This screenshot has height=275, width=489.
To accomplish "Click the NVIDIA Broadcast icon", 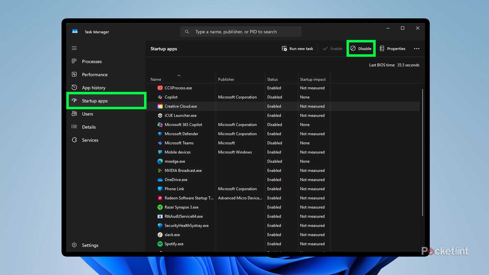I will 160,170.
